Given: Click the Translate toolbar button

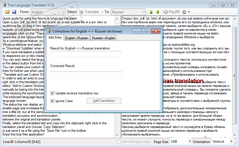Looking at the screenshot, I should click(89, 12).
